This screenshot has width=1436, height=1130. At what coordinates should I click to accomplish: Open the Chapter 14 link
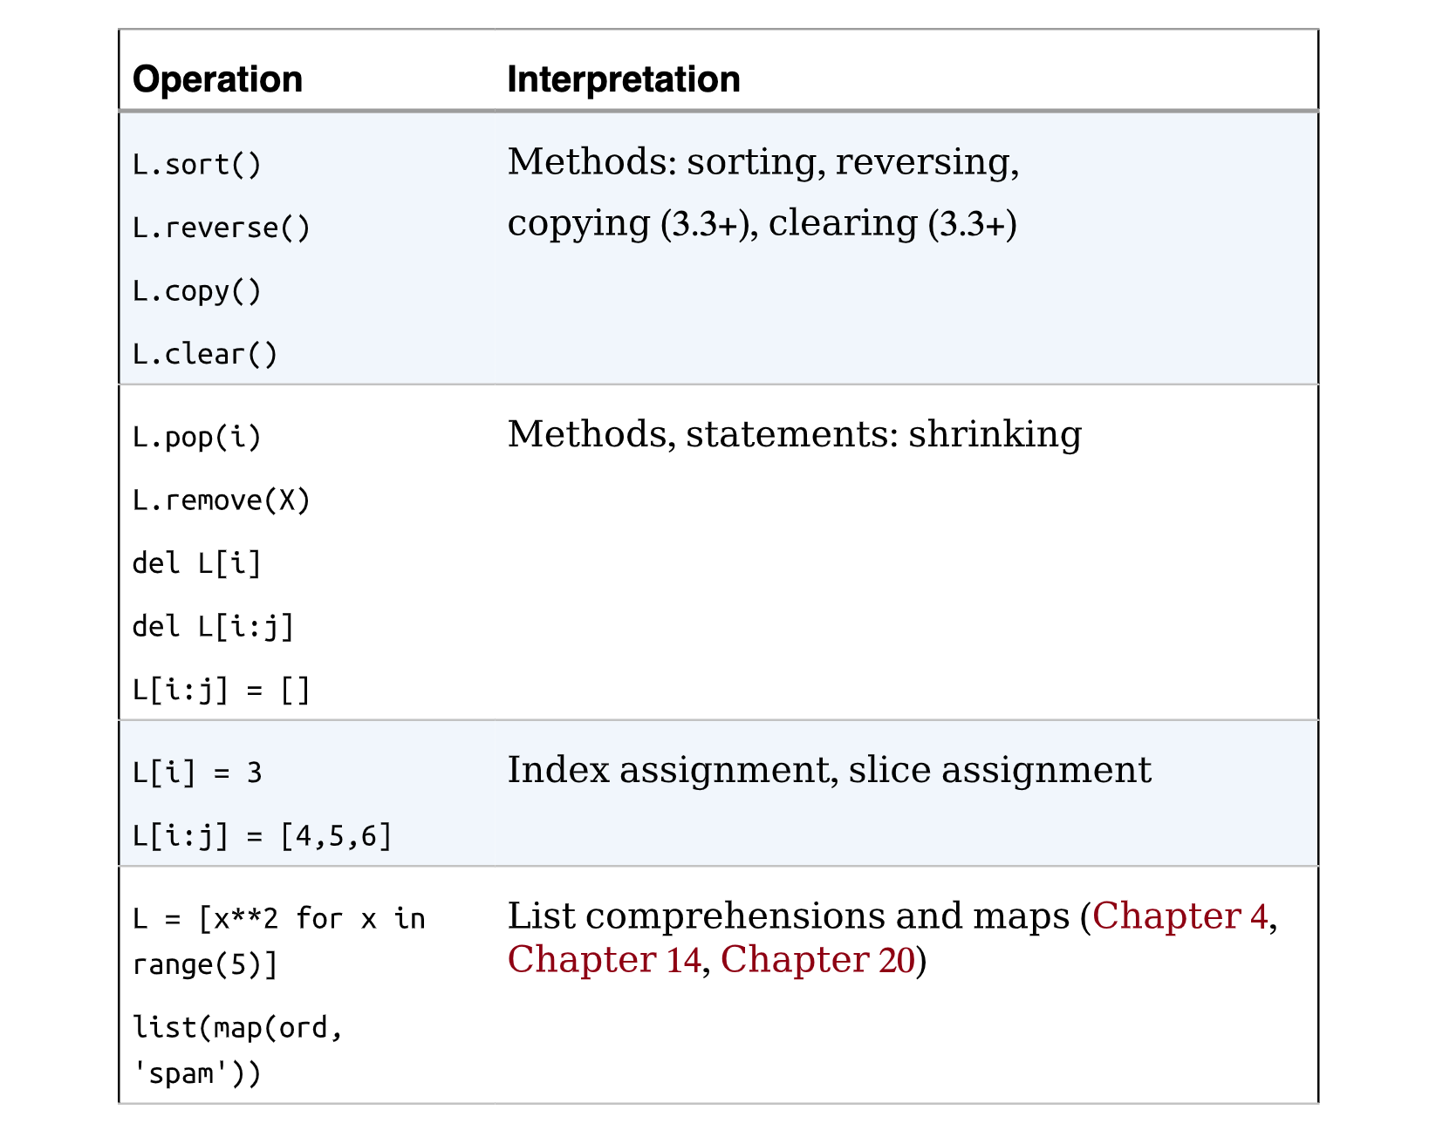tap(604, 959)
